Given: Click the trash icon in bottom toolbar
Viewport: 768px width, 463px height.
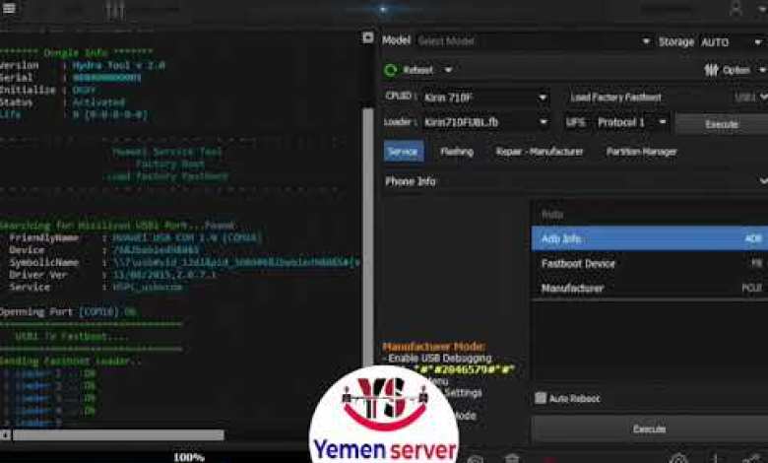Looking at the screenshot, I should click(x=511, y=458).
